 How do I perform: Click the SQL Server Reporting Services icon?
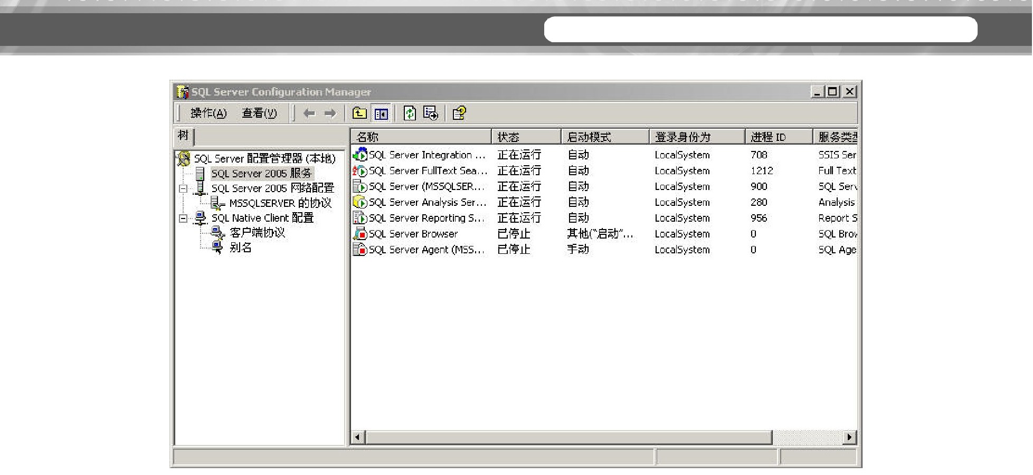(x=360, y=218)
